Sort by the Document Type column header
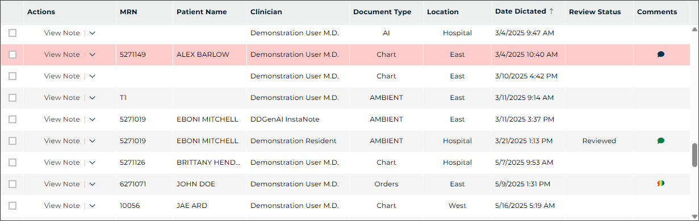This screenshot has height=221, width=699. [x=382, y=12]
